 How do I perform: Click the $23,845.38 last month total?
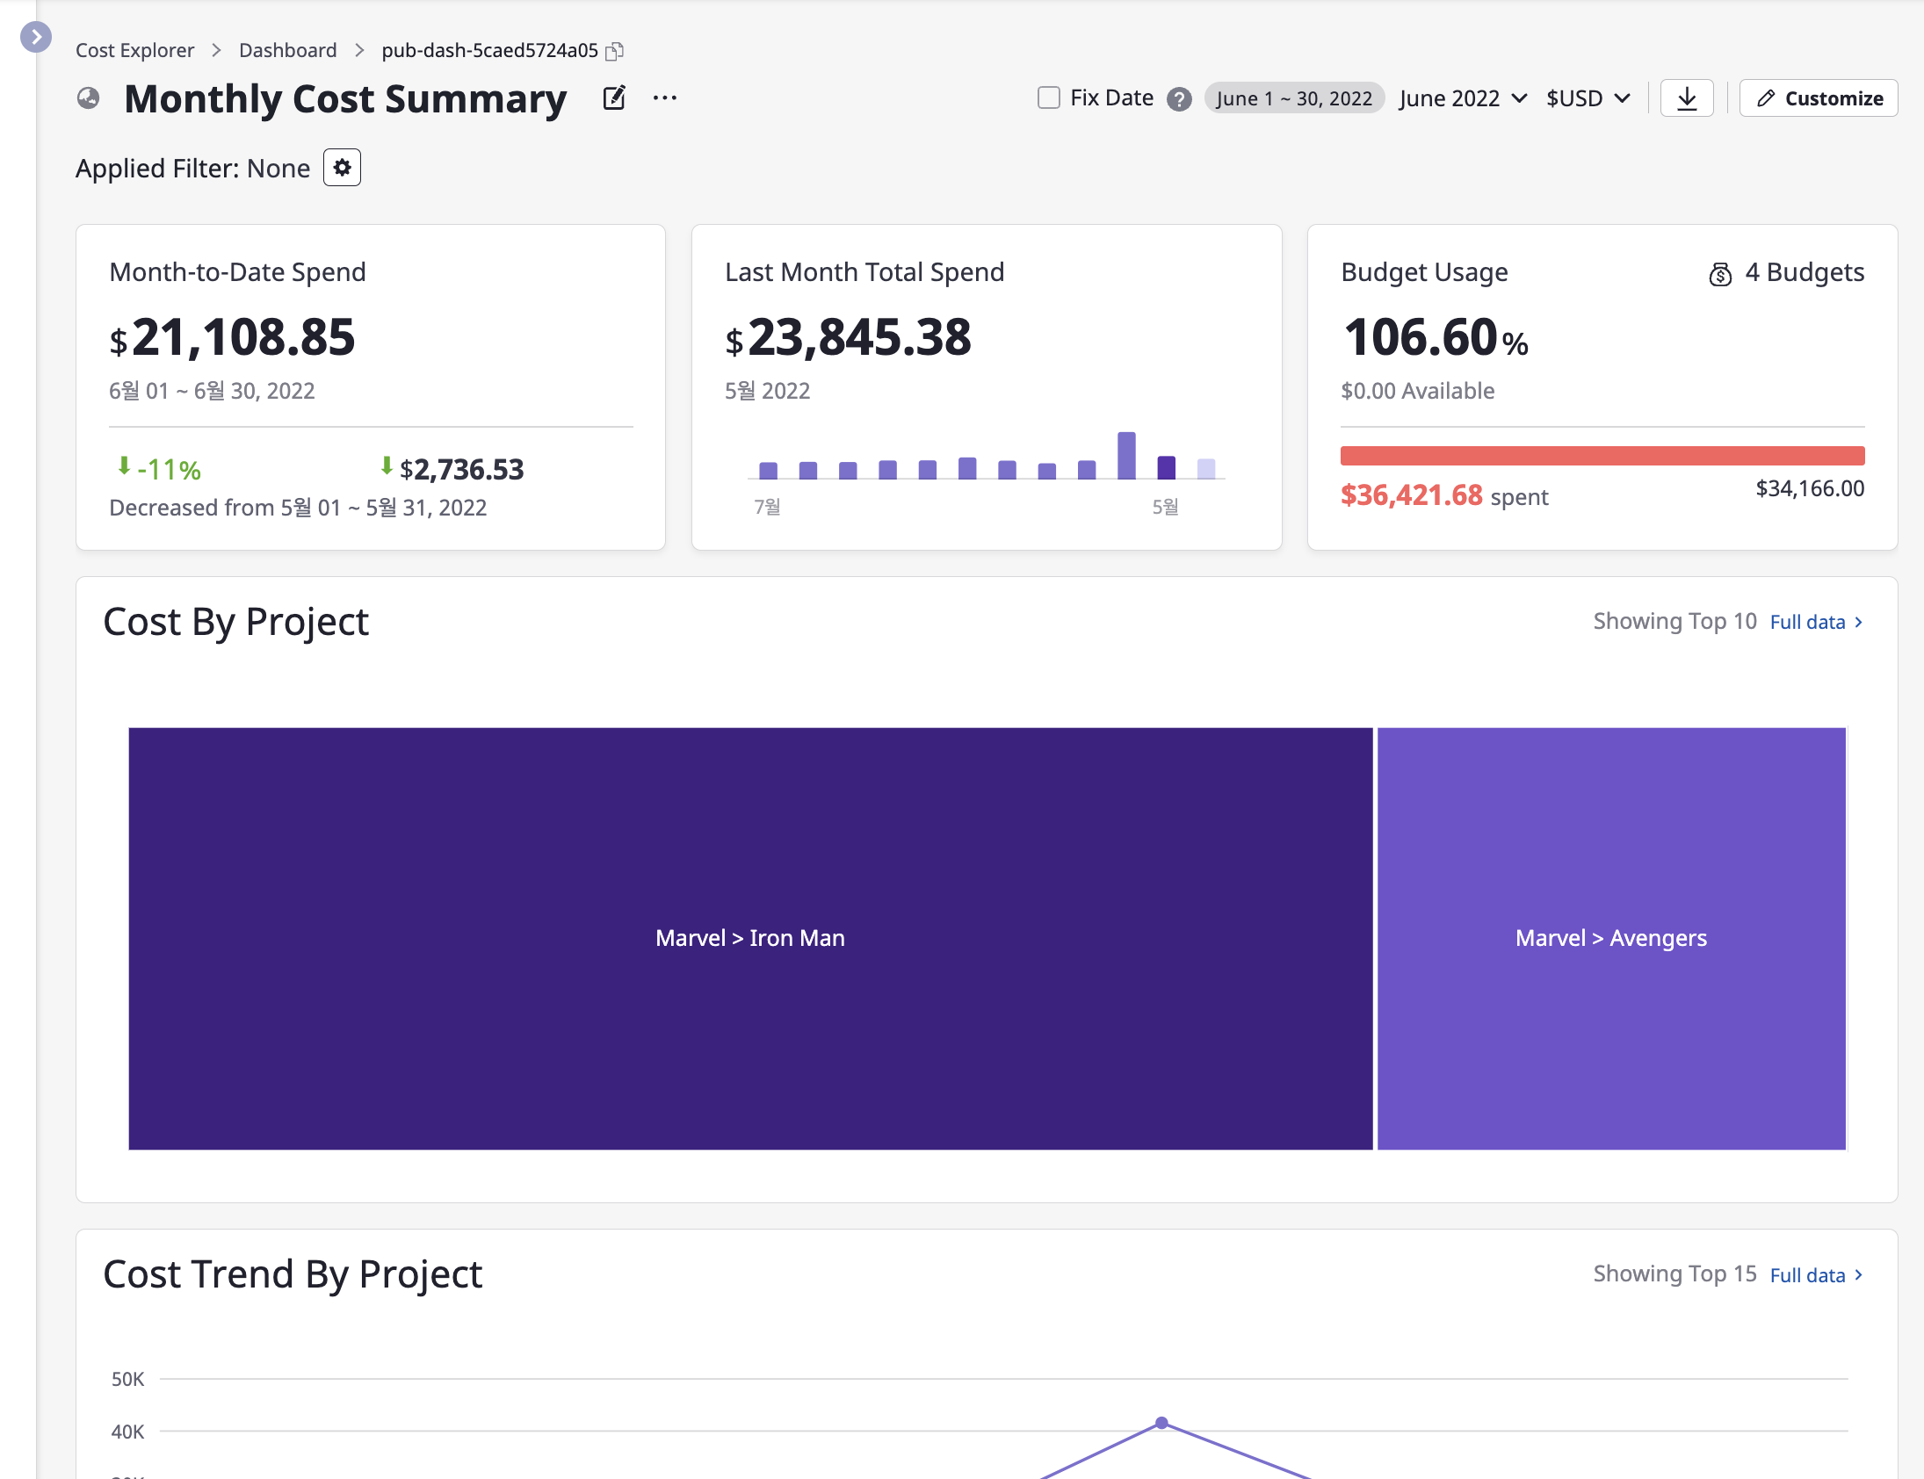click(847, 337)
